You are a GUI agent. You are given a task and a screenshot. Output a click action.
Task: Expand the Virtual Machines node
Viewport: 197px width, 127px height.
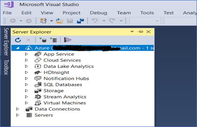click(x=27, y=103)
